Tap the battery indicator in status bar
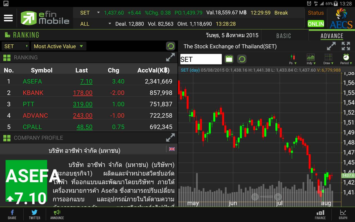This screenshot has height=222, width=355. [336, 4]
